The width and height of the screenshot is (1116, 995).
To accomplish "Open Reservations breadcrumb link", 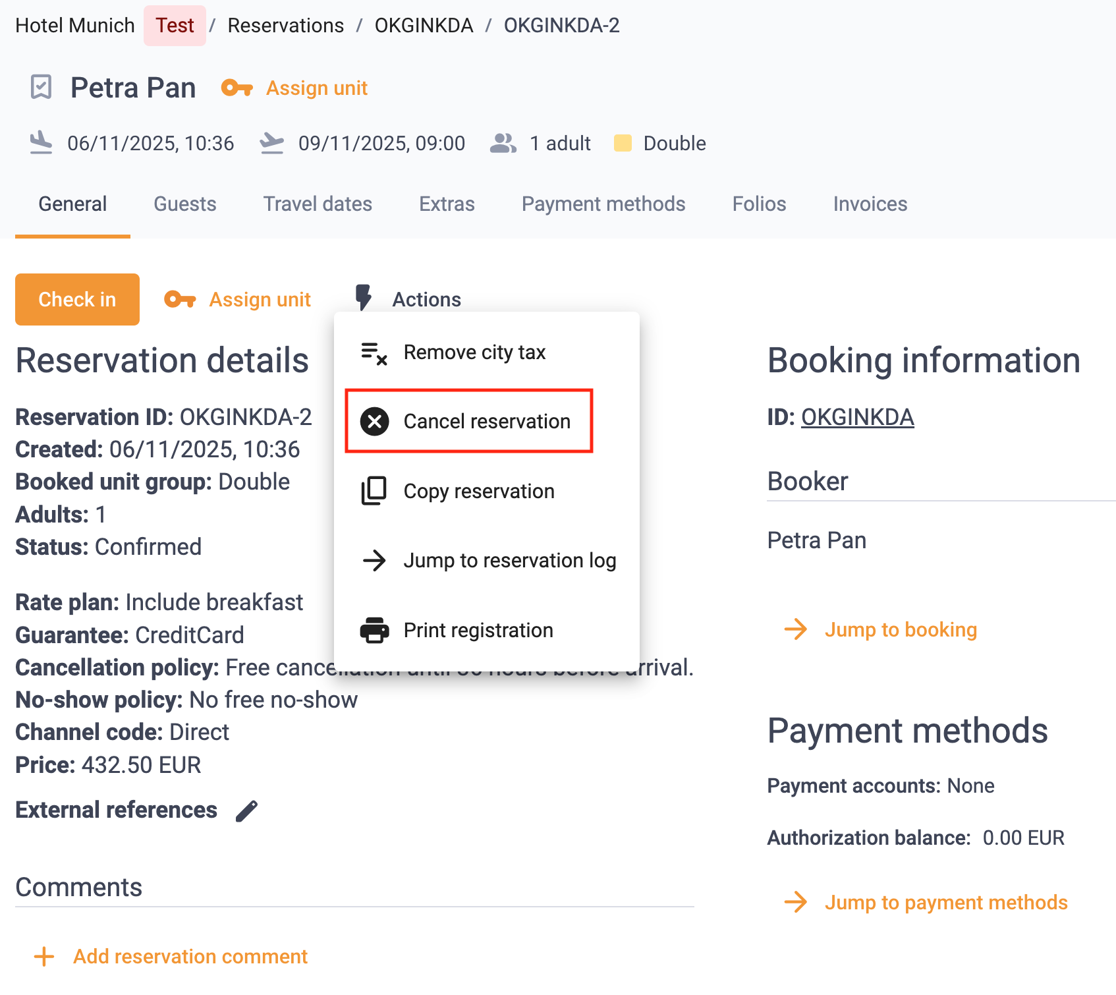I will tap(286, 25).
